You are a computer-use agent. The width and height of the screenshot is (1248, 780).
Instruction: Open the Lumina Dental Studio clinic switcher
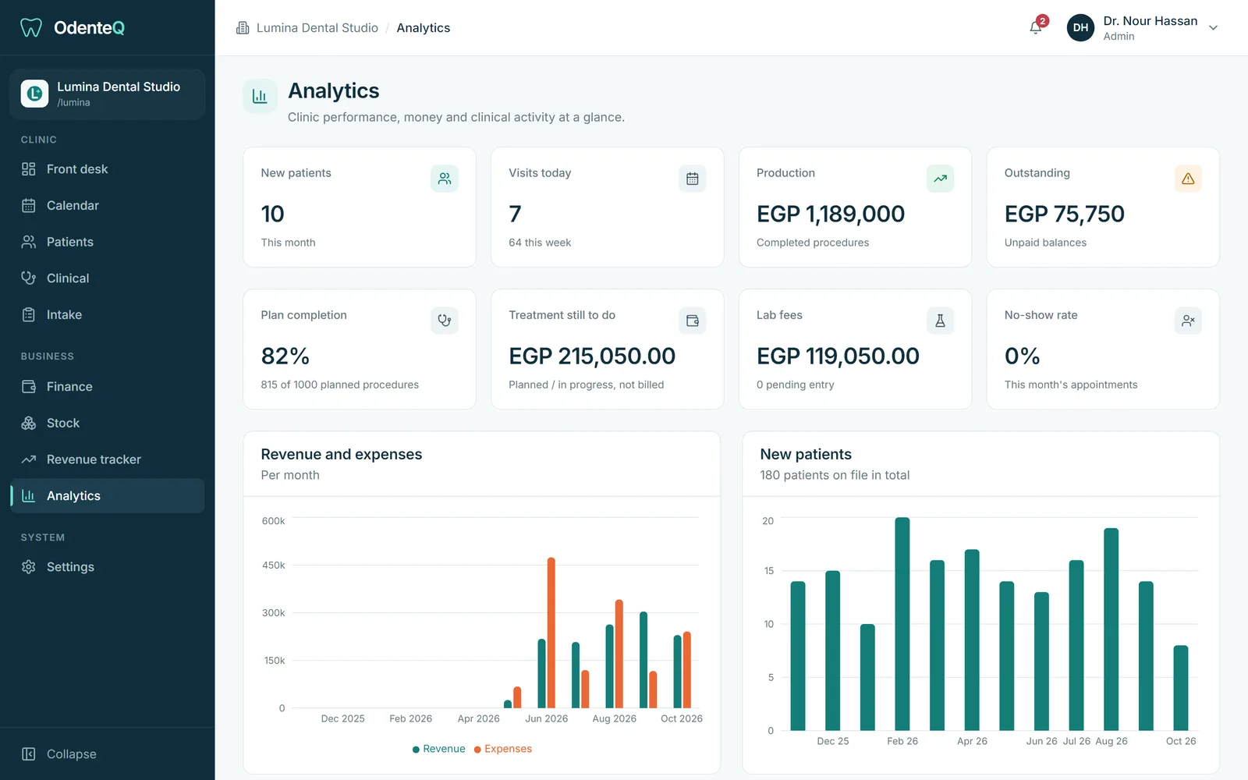click(x=108, y=94)
